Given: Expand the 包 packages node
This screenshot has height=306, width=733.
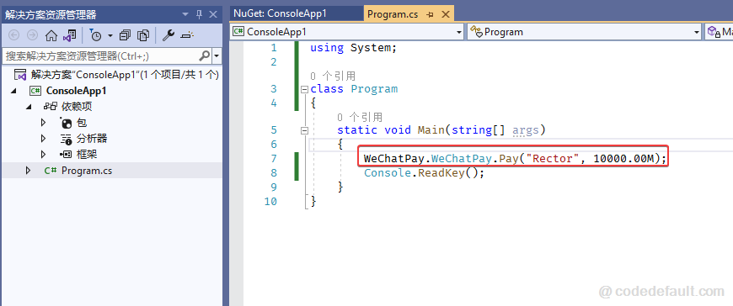Looking at the screenshot, I should click(44, 123).
